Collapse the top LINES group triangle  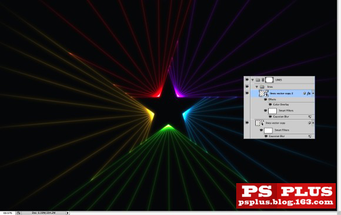tap(252, 80)
